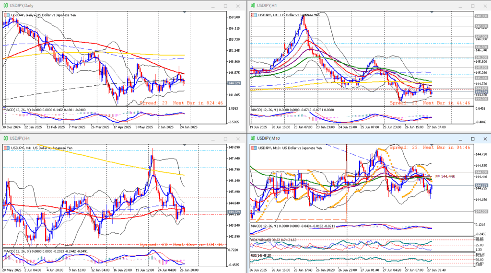Select the USDJPY,H4 window title text
491x273 pixels.
point(20,138)
